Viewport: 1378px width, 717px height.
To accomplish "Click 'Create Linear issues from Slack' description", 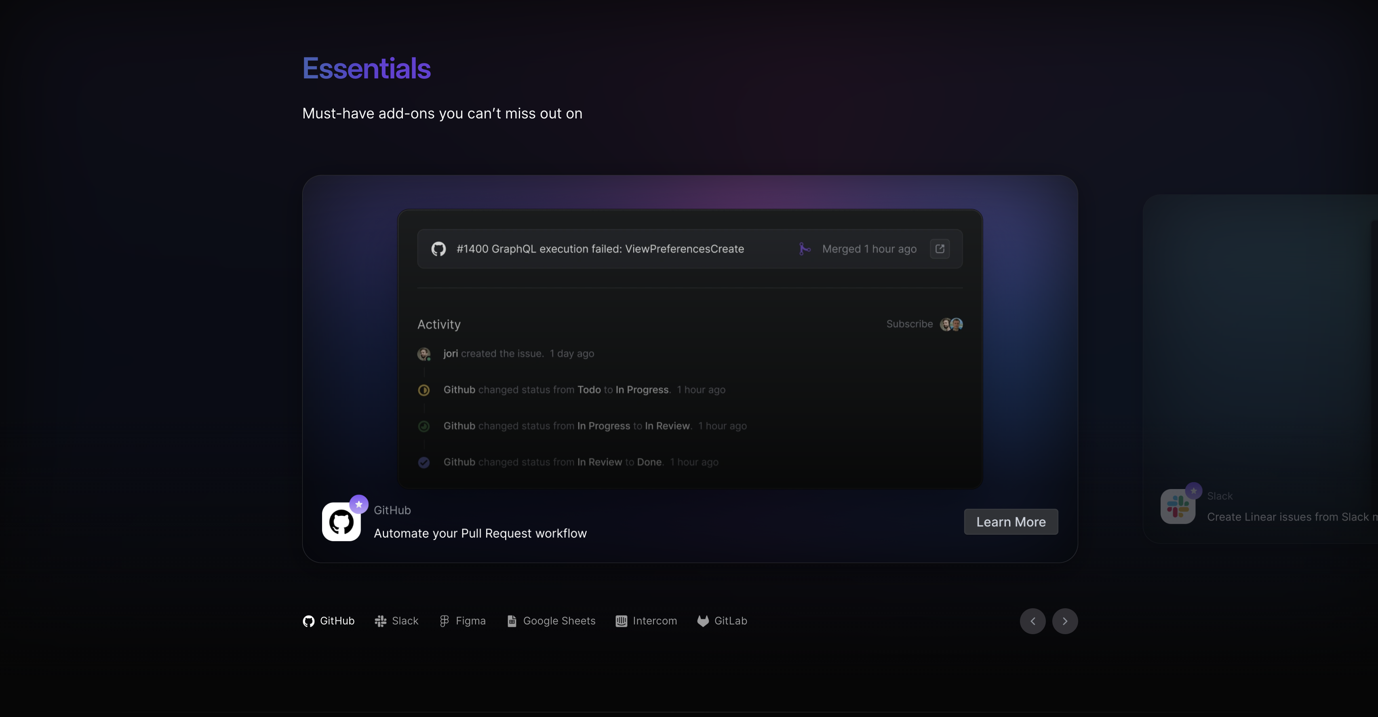I will coord(1292,517).
